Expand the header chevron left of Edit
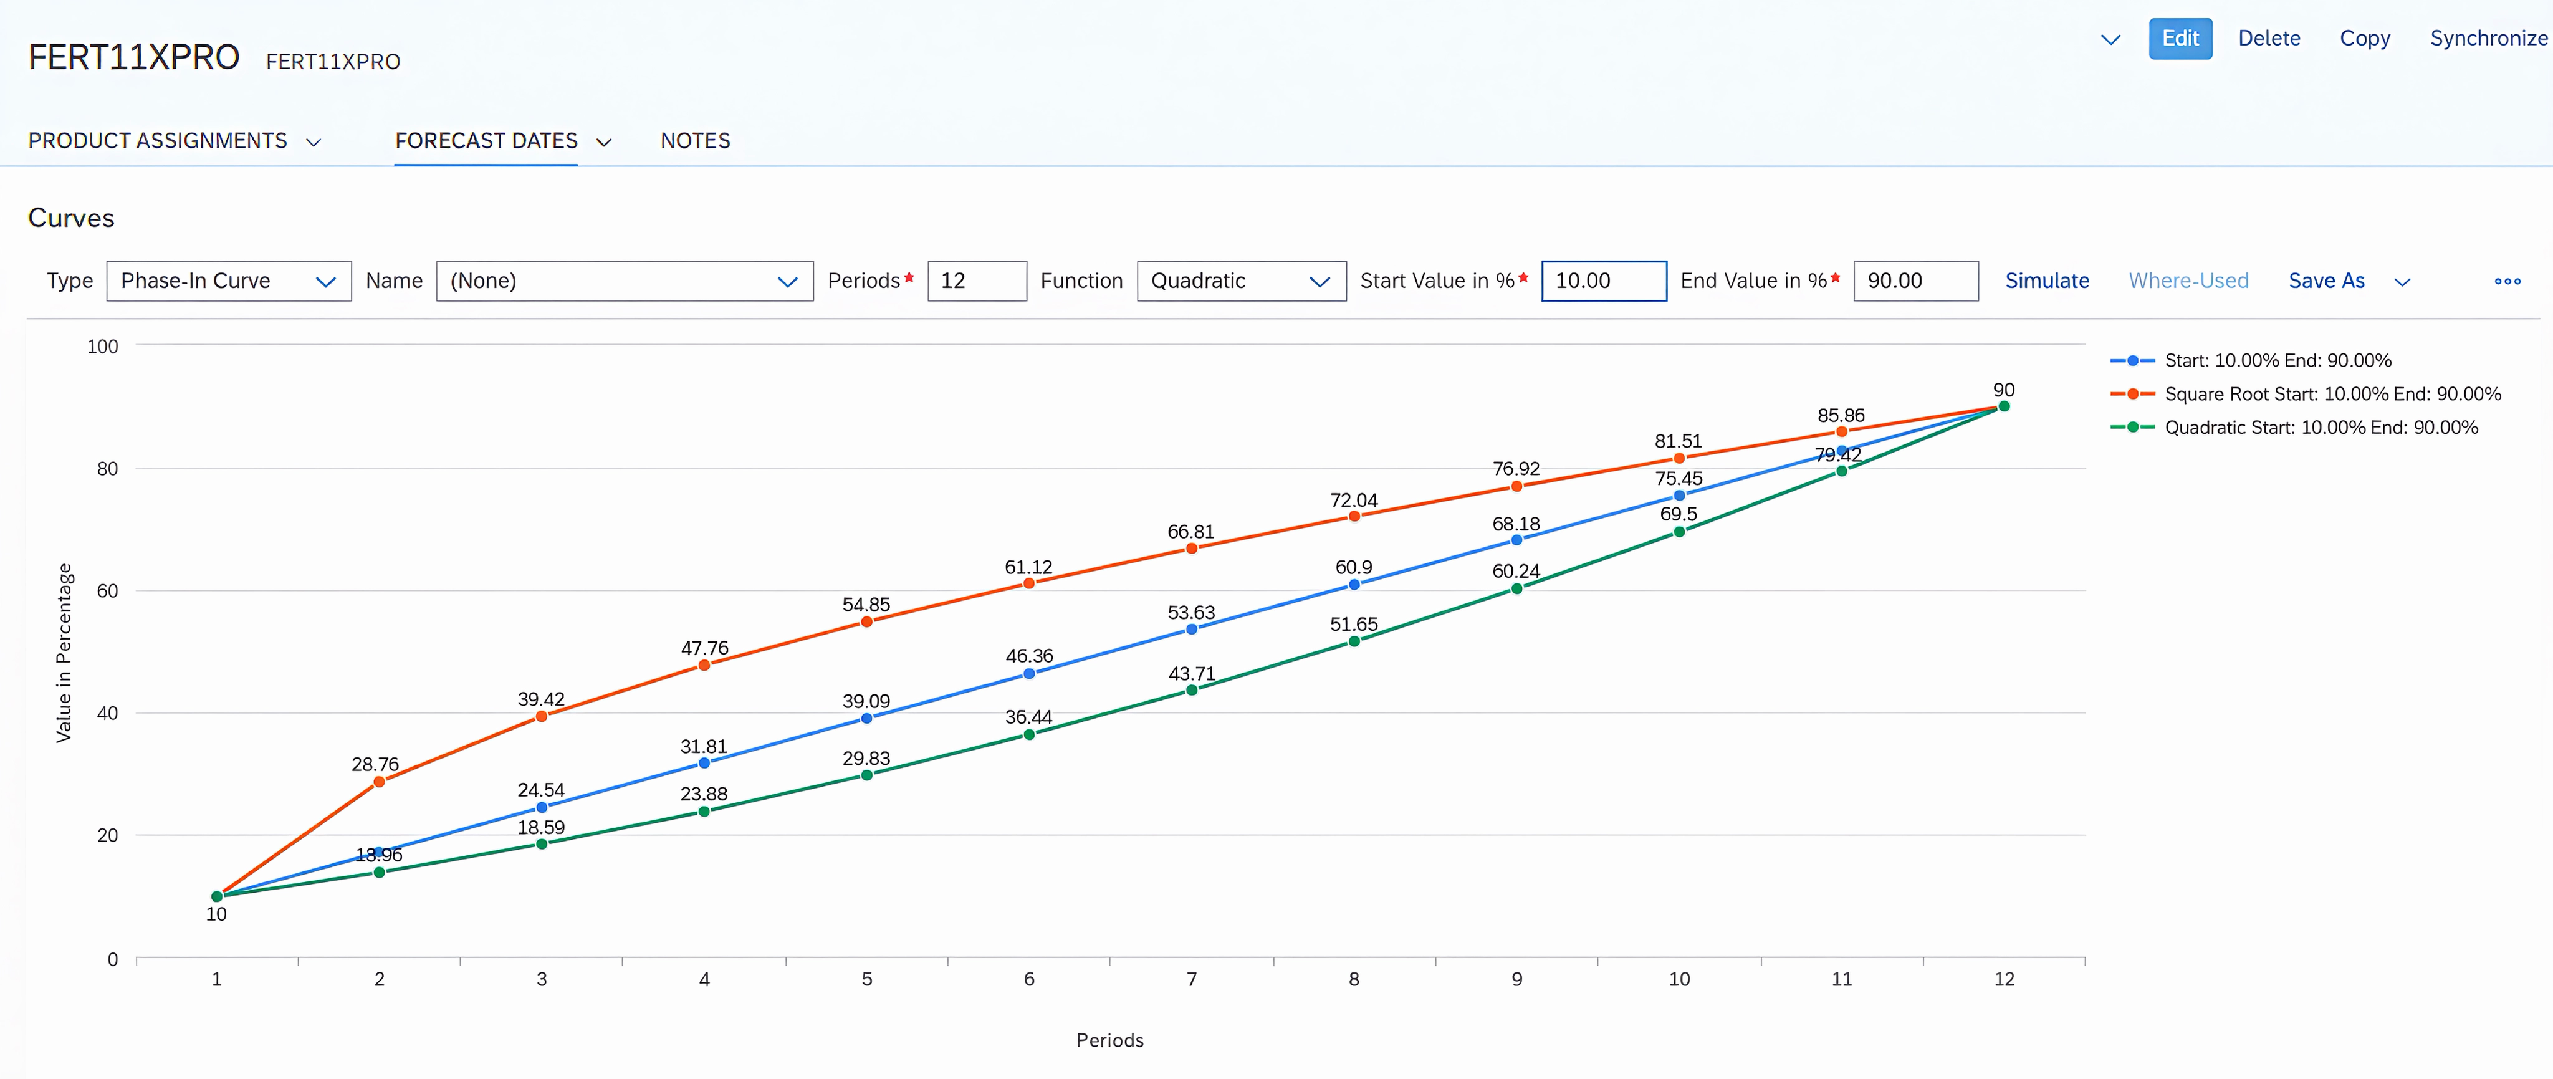Image resolution: width=2553 pixels, height=1079 pixels. 2110,40
